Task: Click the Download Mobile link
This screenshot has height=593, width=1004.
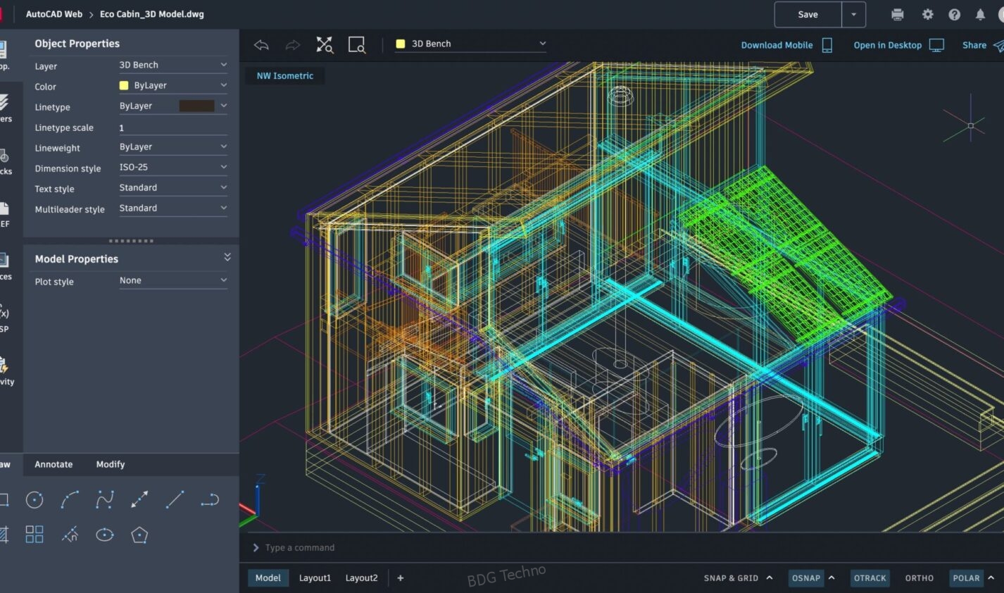Action: (786, 45)
